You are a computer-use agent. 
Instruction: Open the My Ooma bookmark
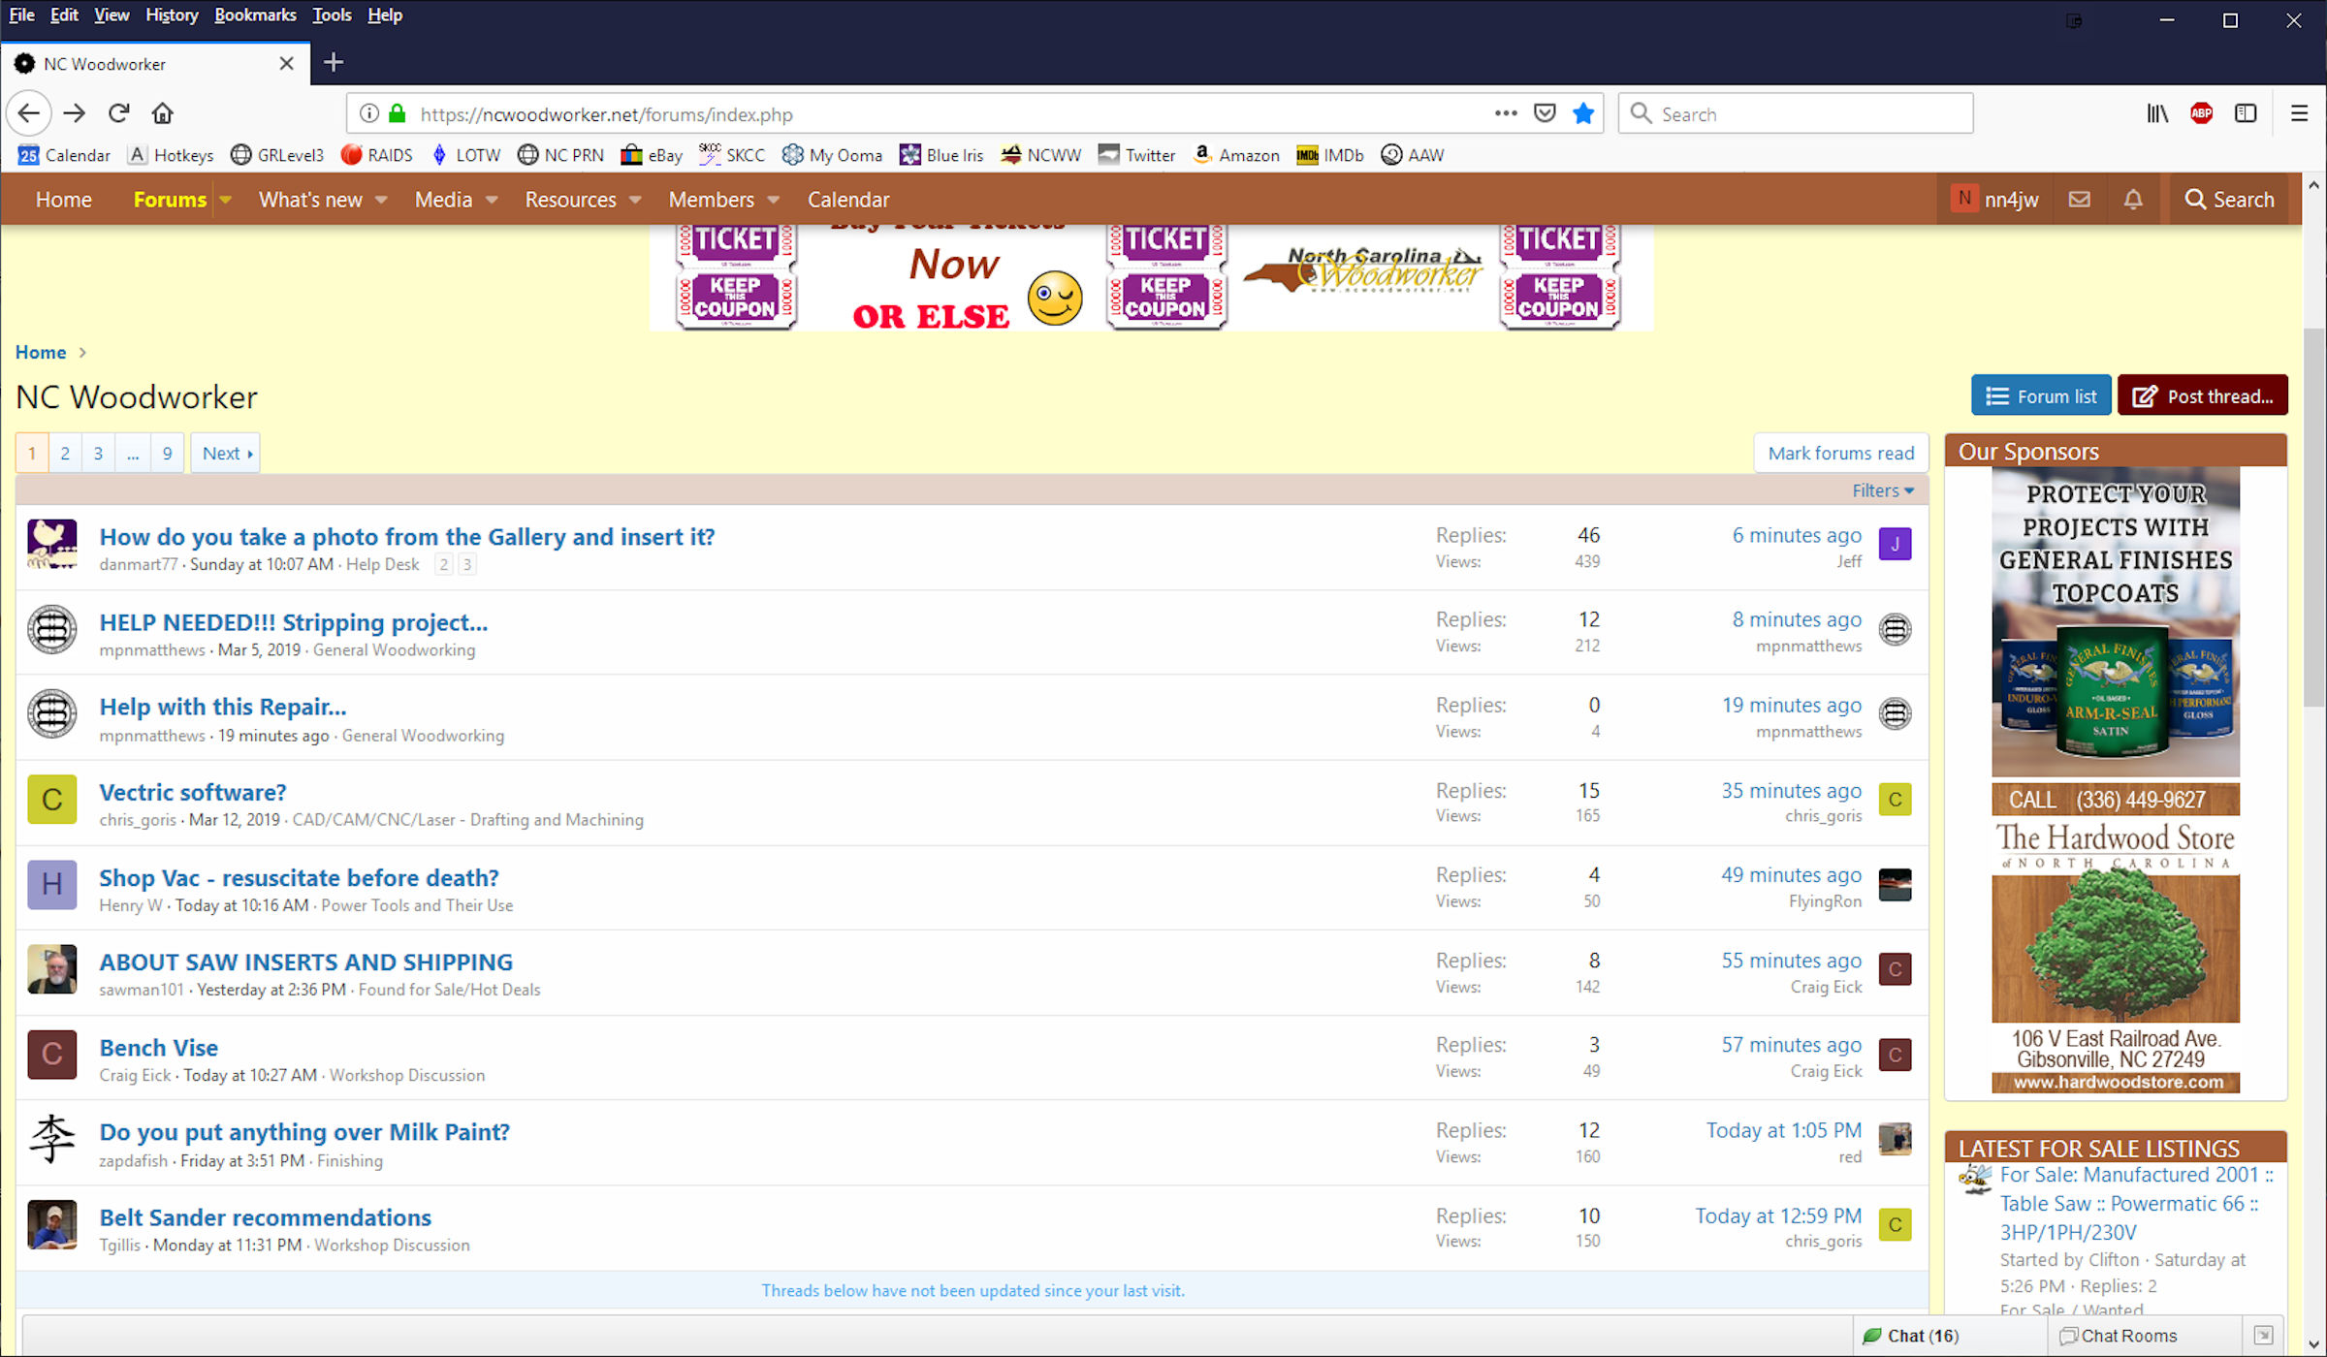pos(832,155)
